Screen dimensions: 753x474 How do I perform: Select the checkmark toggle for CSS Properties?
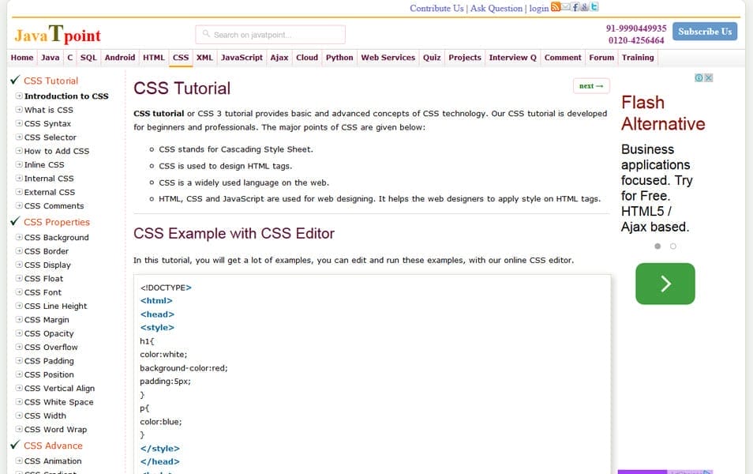[14, 222]
